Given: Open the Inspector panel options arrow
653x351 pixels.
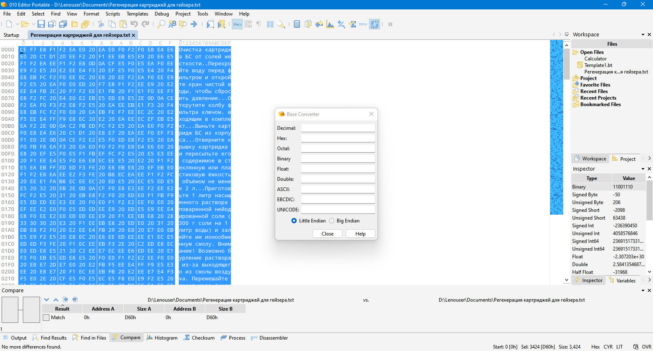Looking at the screenshot, I should pyautogui.click(x=643, y=169).
